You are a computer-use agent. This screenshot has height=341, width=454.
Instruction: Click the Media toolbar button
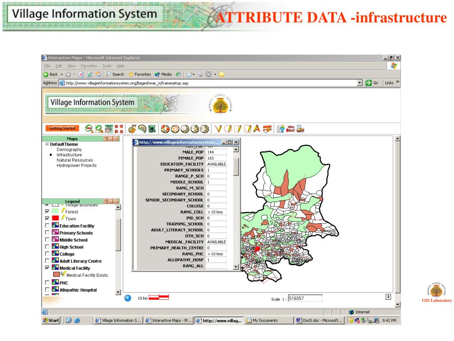[163, 75]
